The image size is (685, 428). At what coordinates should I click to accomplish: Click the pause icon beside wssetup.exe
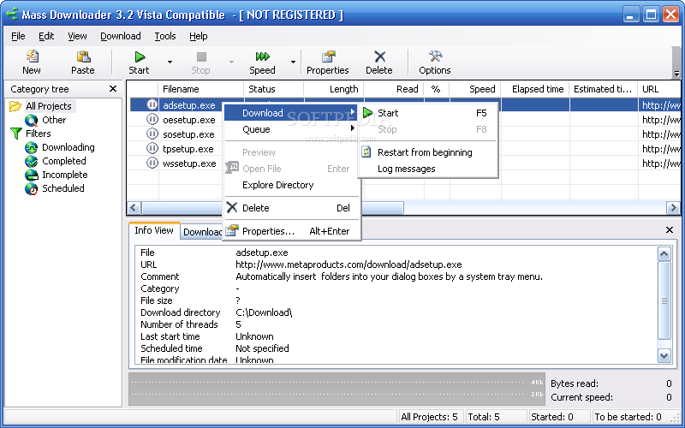[152, 163]
